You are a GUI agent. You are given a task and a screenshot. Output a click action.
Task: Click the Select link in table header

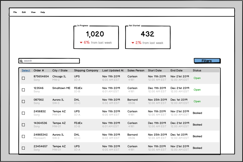click(26, 70)
